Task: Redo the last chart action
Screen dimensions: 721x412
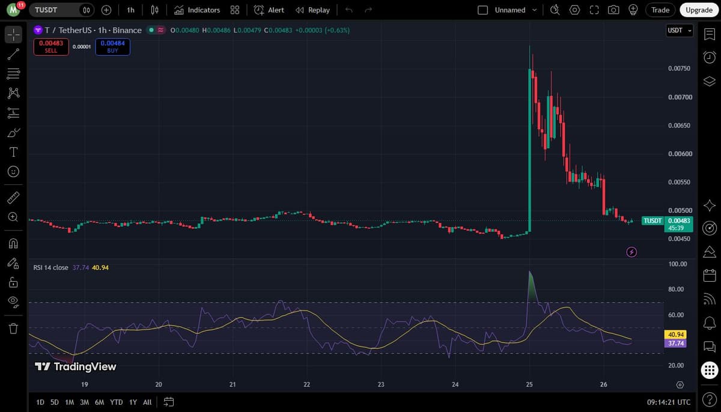Action: [x=368, y=10]
